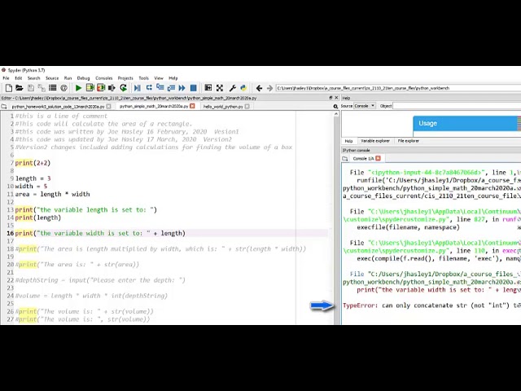
Task: Close the hello_world_python.py tab
Action: (247, 107)
